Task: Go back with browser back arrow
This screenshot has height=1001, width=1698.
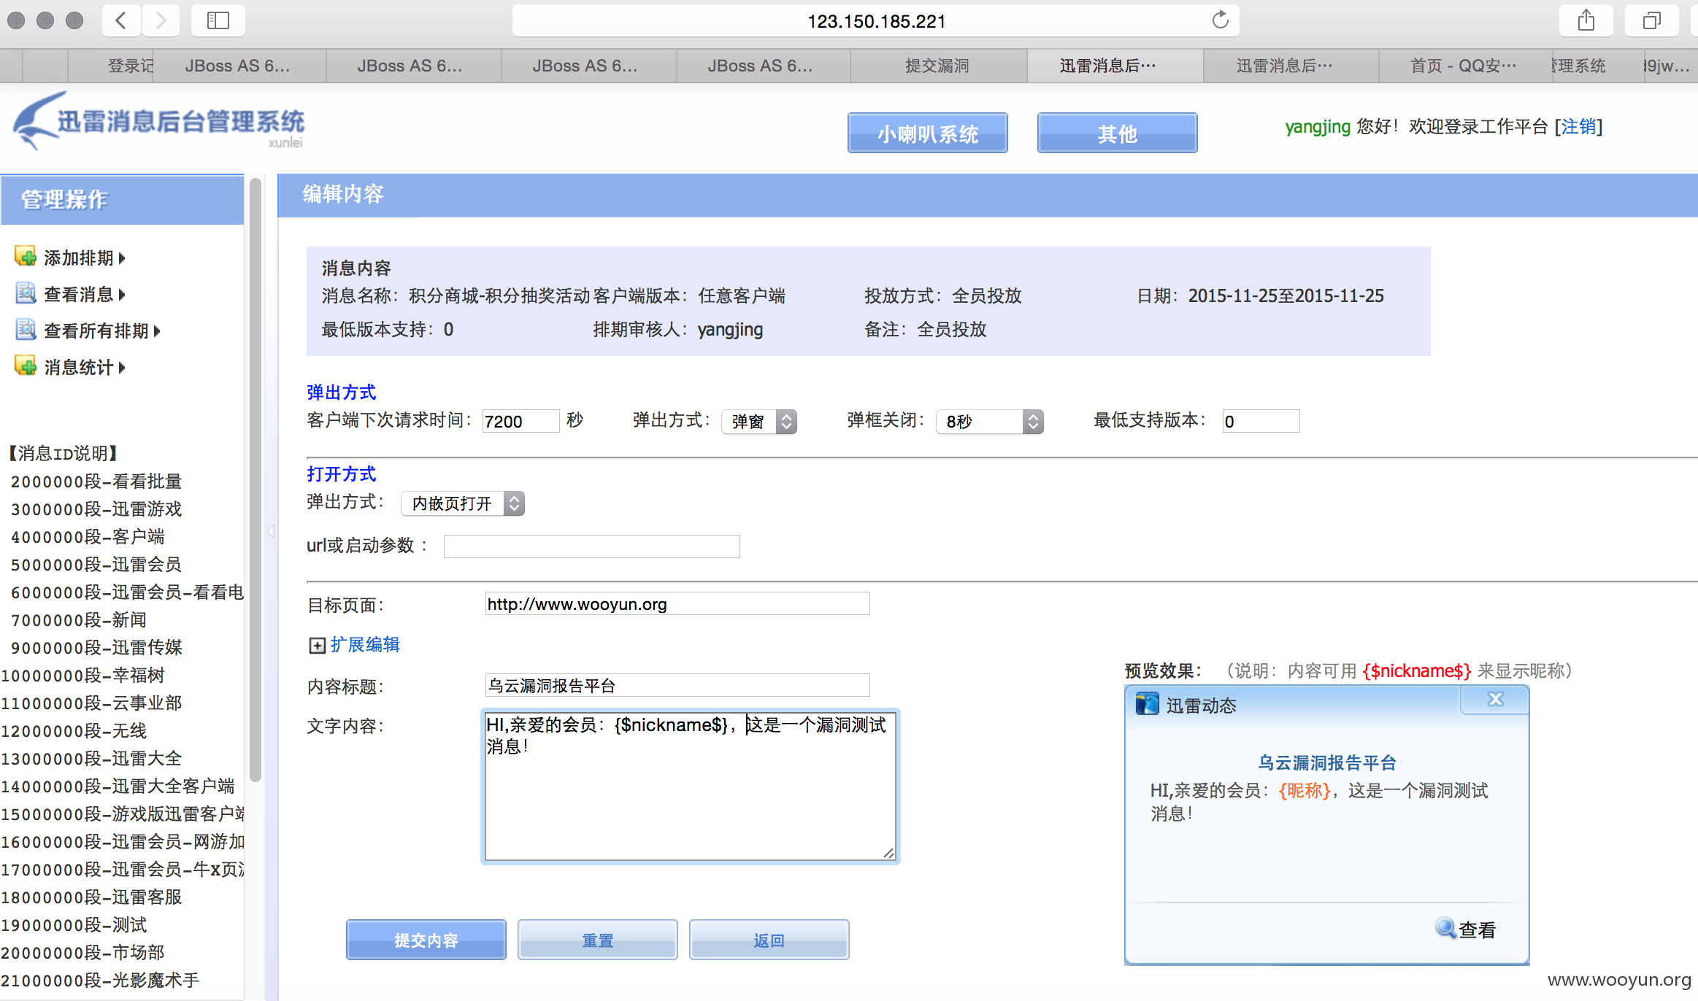Action: pos(121,20)
